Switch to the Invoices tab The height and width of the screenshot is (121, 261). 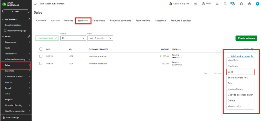coord(68,21)
